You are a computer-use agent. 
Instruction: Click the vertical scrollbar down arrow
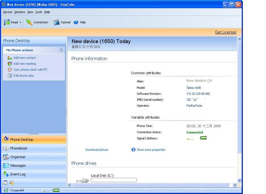click(x=239, y=181)
